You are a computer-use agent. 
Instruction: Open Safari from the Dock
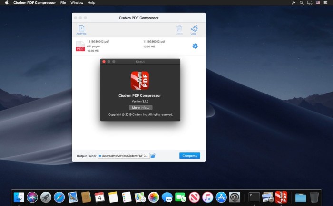coord(59,197)
